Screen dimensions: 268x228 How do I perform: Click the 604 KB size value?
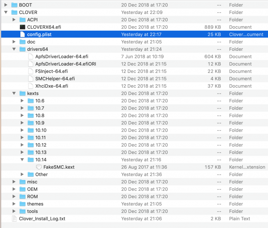click(x=213, y=57)
